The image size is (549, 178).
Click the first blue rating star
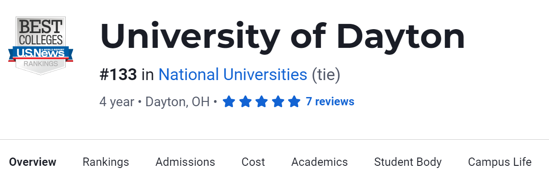pyautogui.click(x=229, y=102)
